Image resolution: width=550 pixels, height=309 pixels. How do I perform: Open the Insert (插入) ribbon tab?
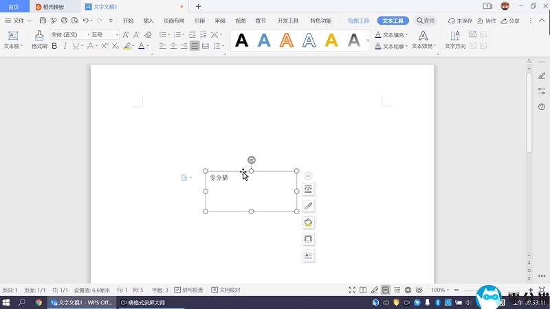148,21
